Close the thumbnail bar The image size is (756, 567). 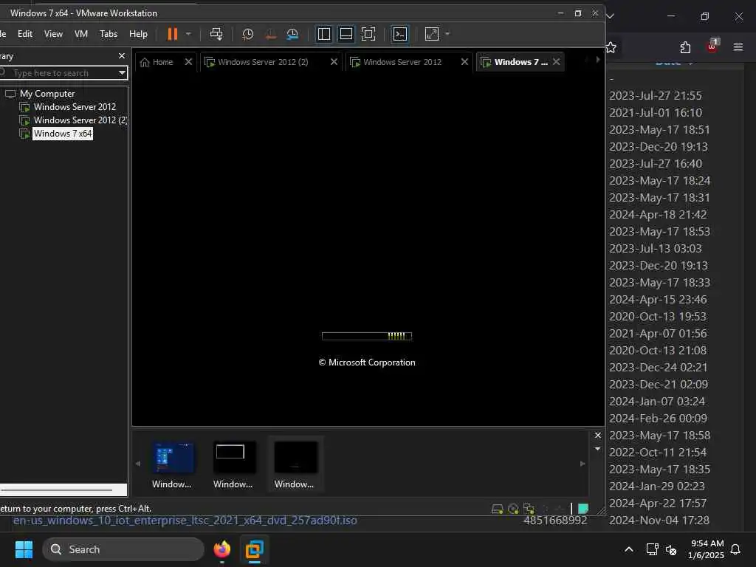[598, 436]
